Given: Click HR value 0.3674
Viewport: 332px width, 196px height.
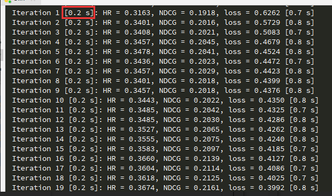Looking at the screenshot, I should pos(142,188).
